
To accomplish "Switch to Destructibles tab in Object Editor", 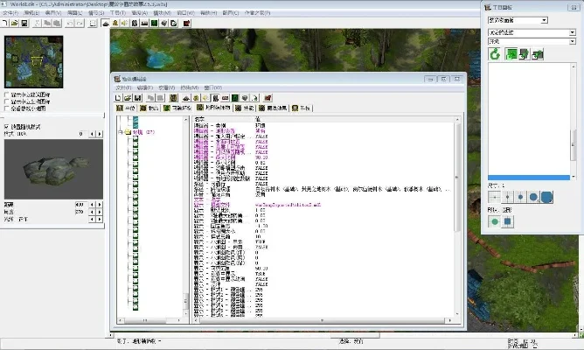I will [x=177, y=108].
